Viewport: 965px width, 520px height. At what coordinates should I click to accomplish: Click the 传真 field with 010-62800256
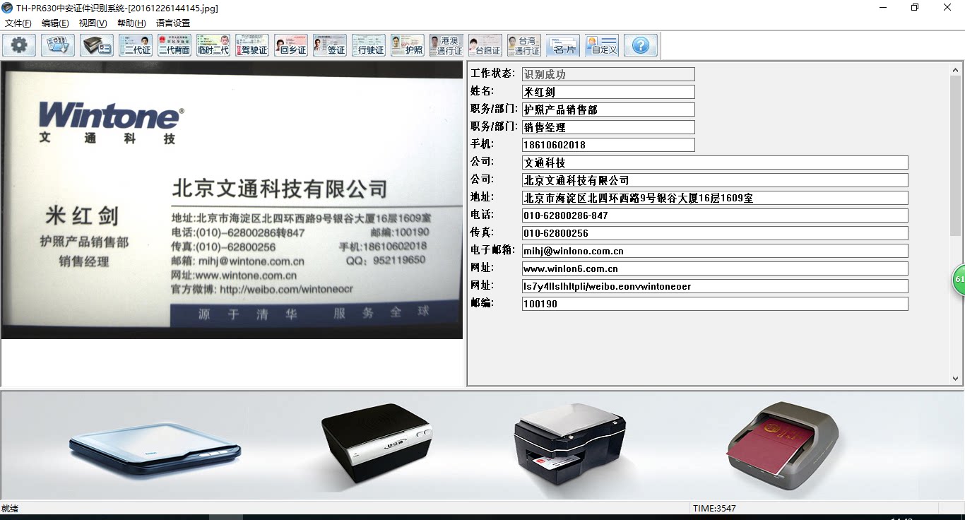pos(715,233)
